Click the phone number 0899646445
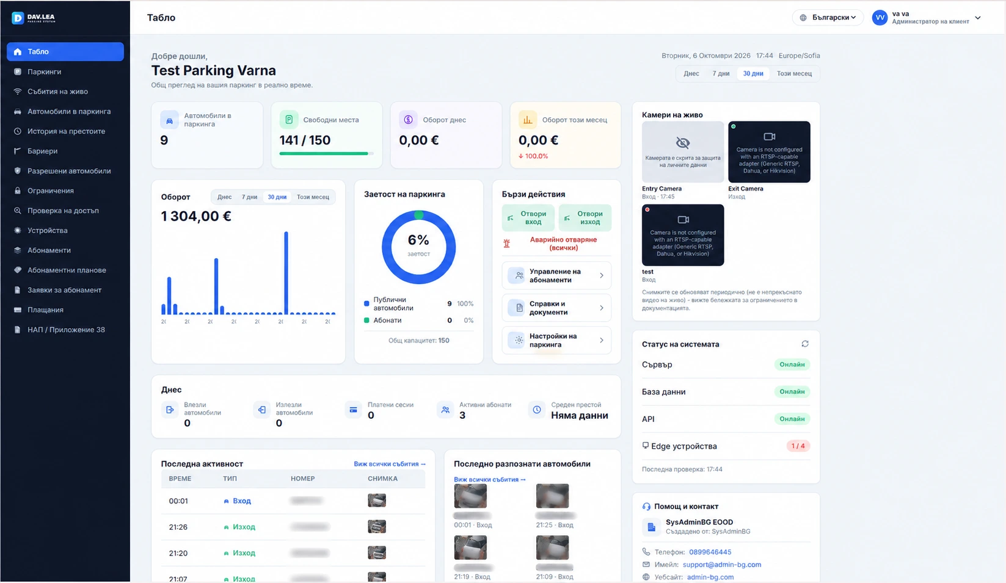Screen dimensions: 1006x583 pos(710,552)
